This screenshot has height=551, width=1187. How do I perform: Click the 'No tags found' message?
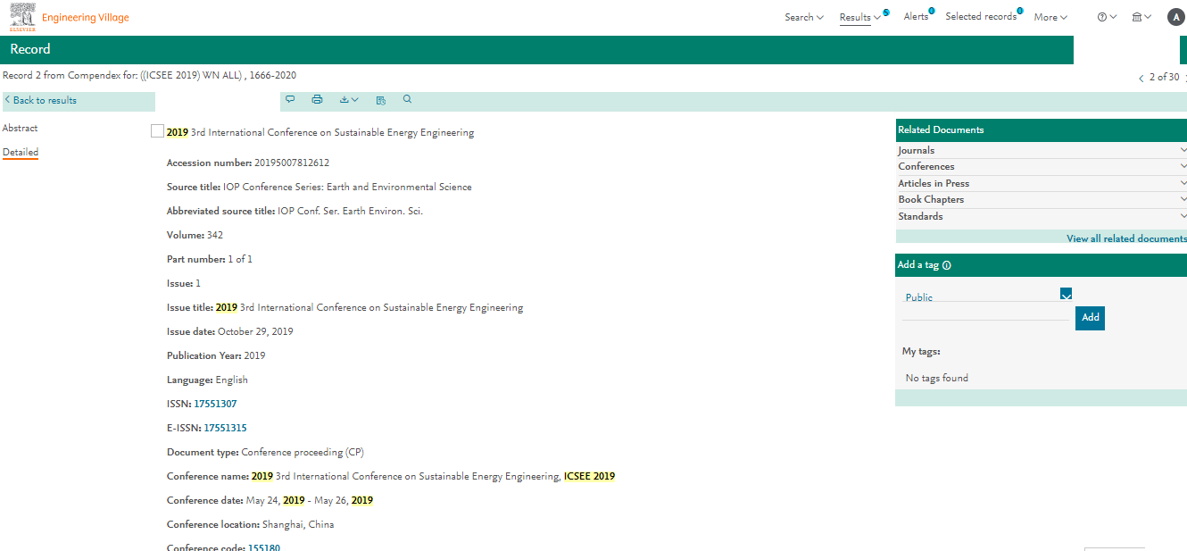[x=937, y=378]
